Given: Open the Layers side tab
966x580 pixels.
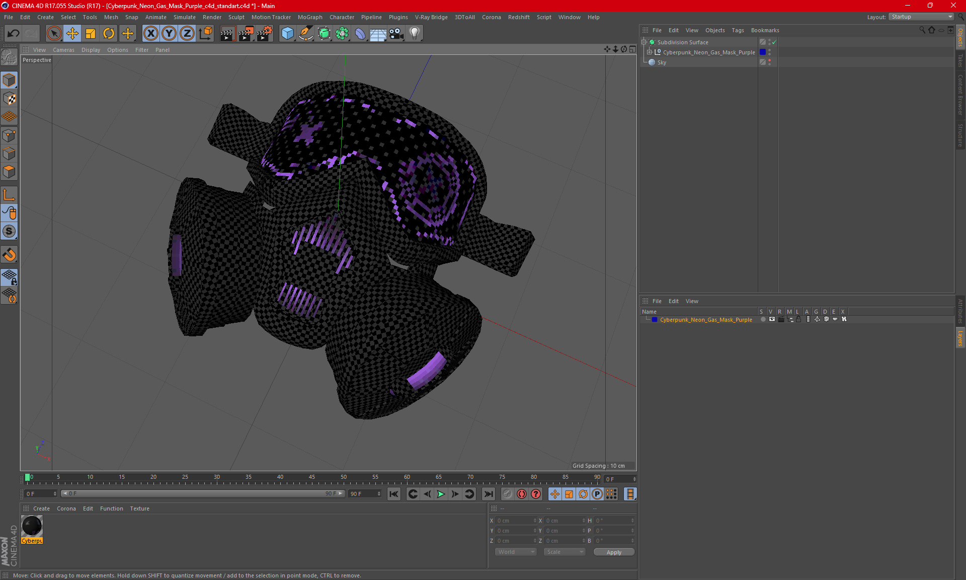Looking at the screenshot, I should (x=960, y=338).
